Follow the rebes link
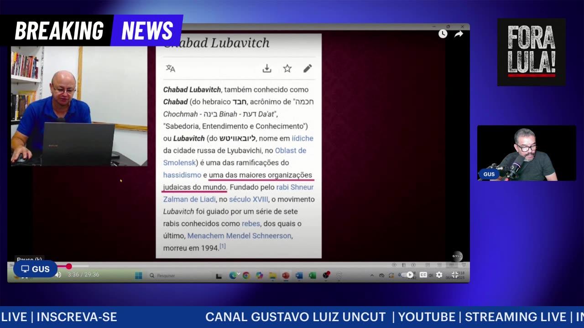The height and width of the screenshot is (328, 584). click(250, 224)
